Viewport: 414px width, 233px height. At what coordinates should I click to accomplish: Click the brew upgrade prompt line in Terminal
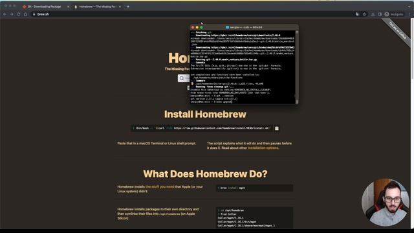[x=212, y=102]
